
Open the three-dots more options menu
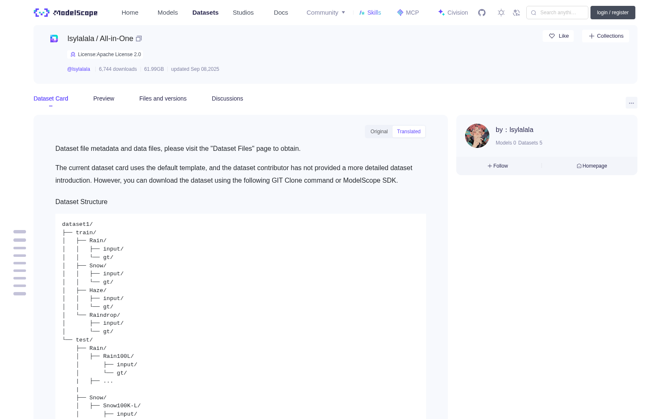point(632,103)
